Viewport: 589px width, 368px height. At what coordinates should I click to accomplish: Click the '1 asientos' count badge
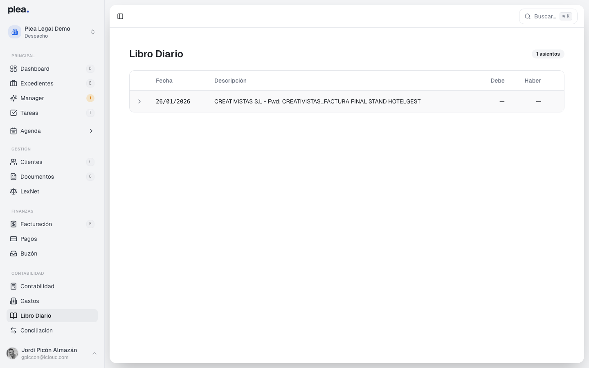pos(548,54)
